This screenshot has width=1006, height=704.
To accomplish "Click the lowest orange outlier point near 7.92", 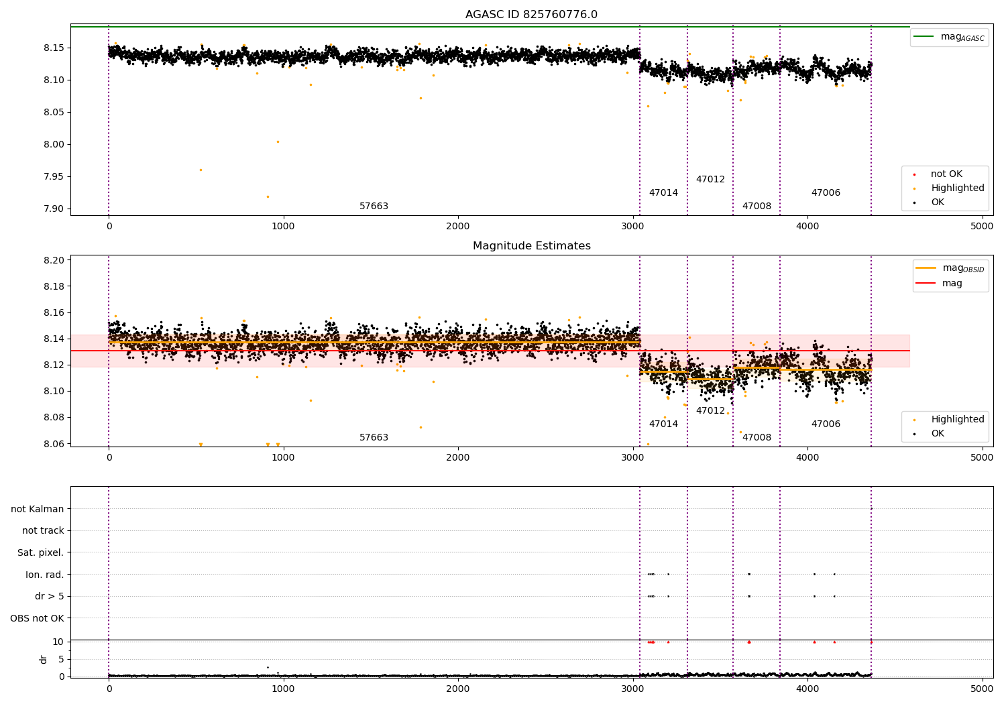I will pyautogui.click(x=268, y=196).
